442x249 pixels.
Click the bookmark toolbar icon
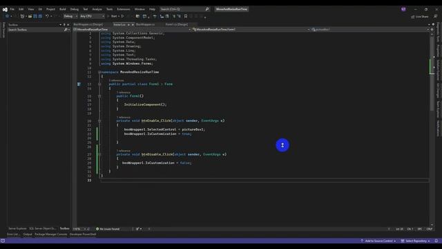click(x=186, y=17)
